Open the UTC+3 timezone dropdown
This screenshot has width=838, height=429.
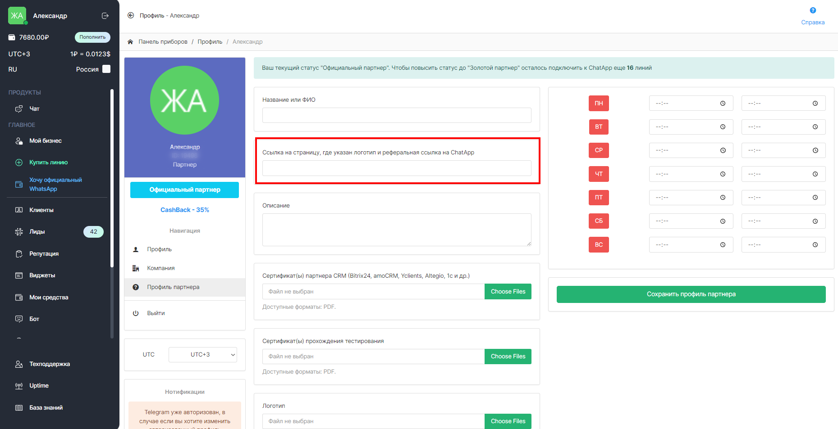click(x=202, y=355)
